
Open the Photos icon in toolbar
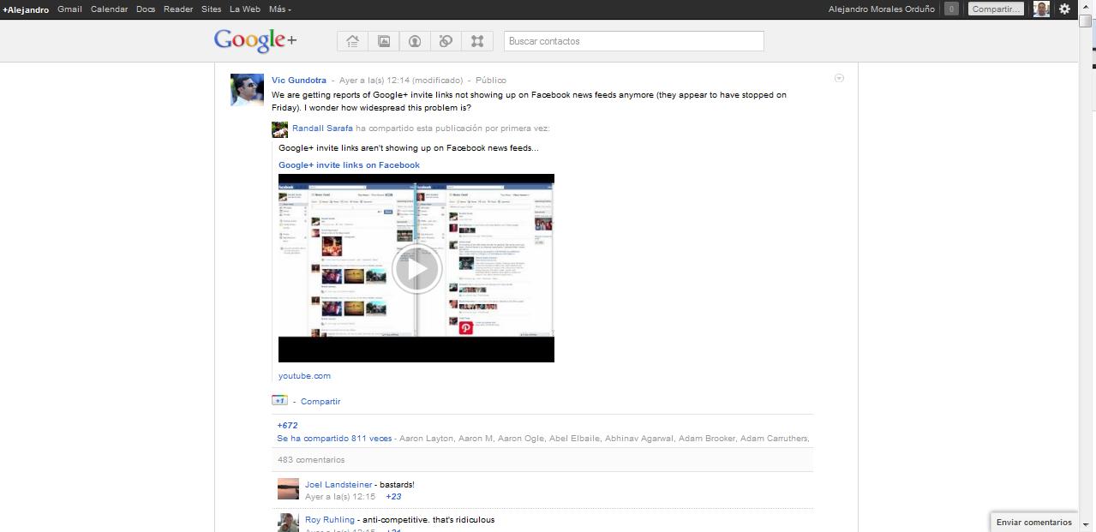point(384,41)
